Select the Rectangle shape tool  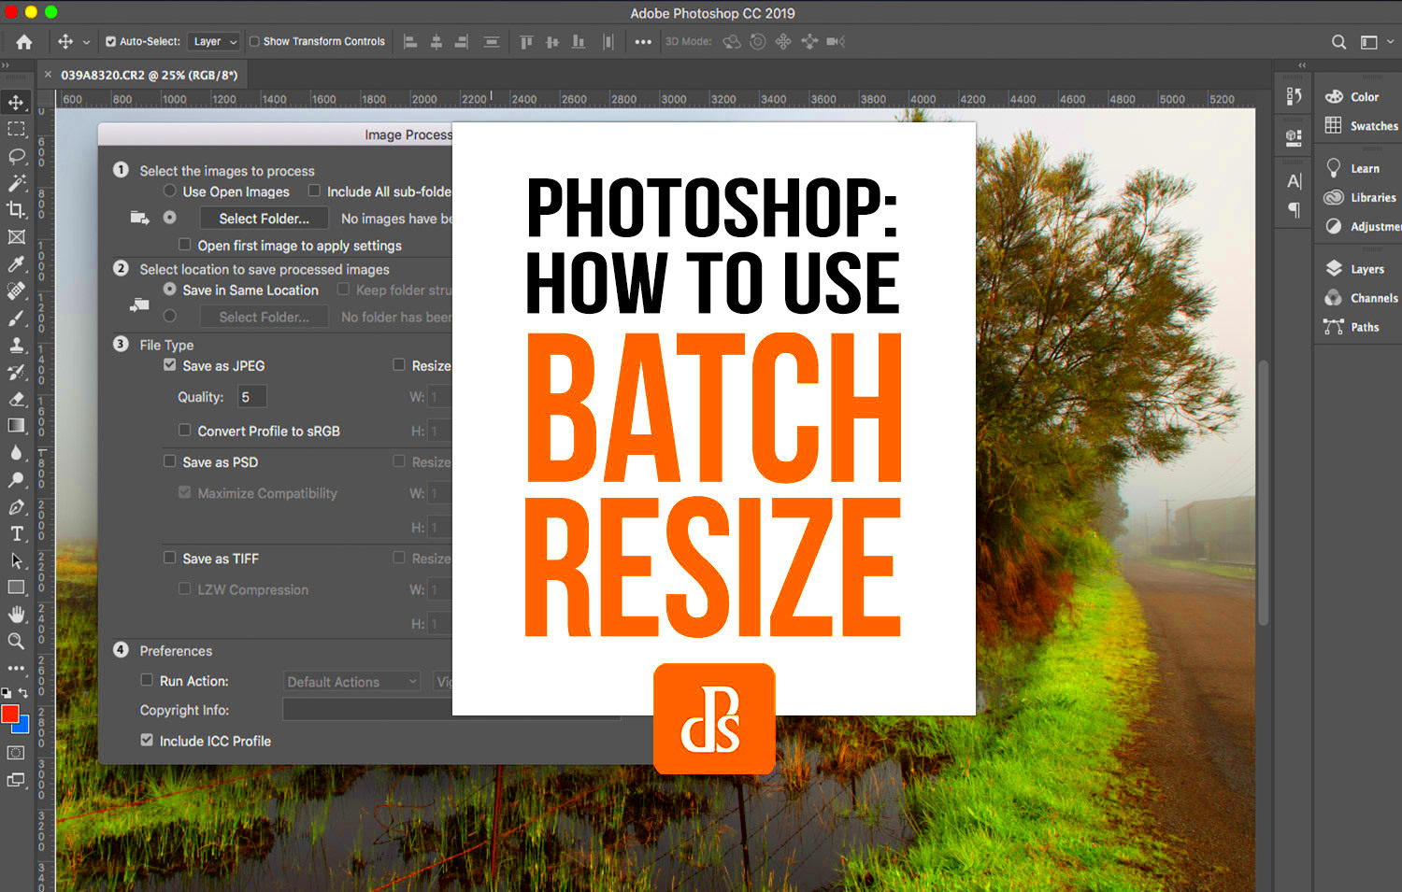pyautogui.click(x=16, y=588)
